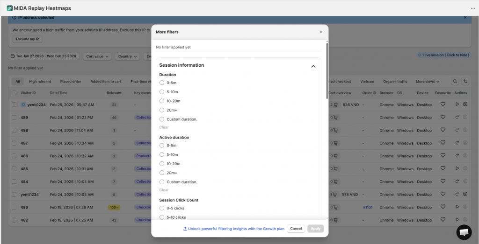Switch to the All view tab
Viewport: 479px width, 244px height.
[18, 82]
